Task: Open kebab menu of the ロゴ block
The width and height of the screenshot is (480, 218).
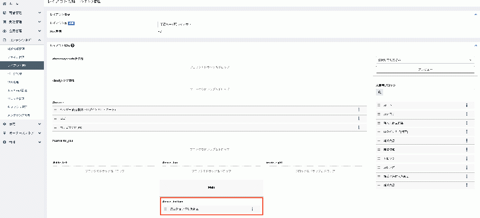Action: [358, 118]
